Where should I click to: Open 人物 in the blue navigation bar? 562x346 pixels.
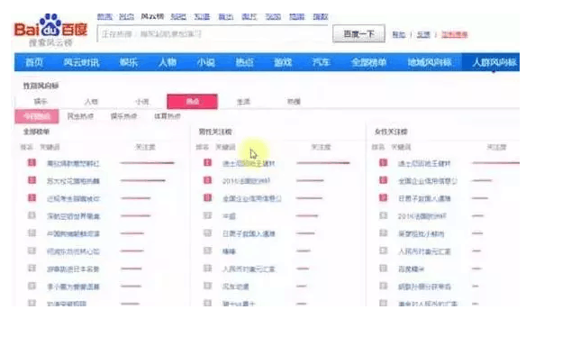pyautogui.click(x=168, y=62)
